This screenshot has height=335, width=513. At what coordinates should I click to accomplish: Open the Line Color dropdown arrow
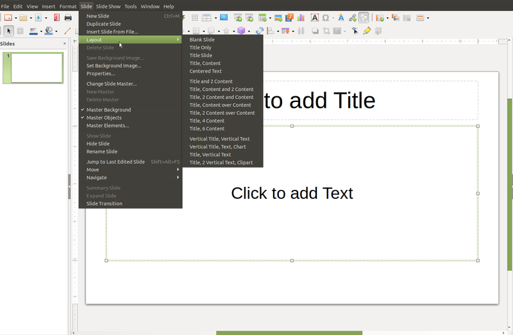[41, 31]
